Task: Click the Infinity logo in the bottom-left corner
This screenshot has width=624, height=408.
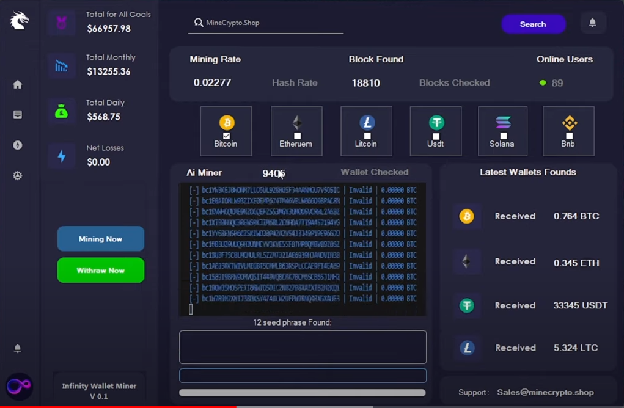Action: [x=19, y=387]
